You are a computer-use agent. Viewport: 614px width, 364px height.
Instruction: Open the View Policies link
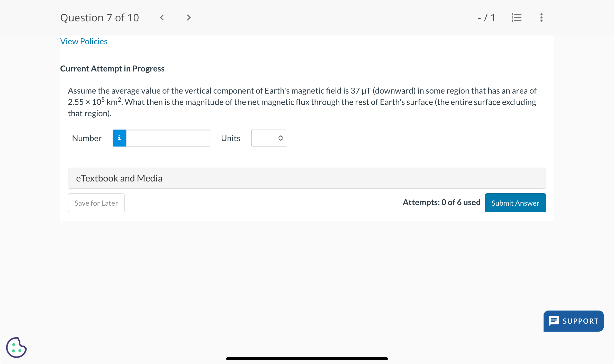84,41
